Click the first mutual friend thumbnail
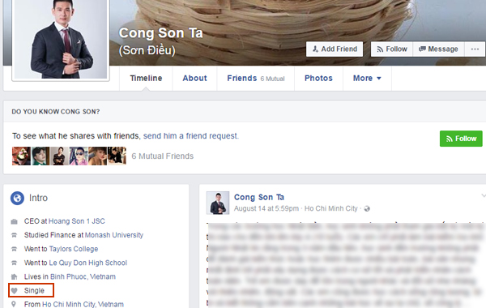 coord(21,156)
